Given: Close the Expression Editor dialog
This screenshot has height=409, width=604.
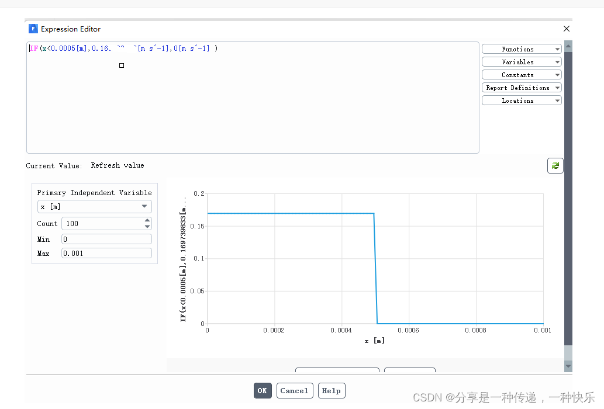Looking at the screenshot, I should pyautogui.click(x=565, y=28).
